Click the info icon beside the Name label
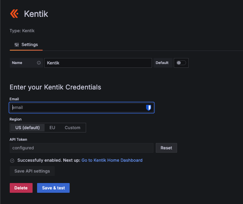This screenshot has width=243, height=204. 39,63
